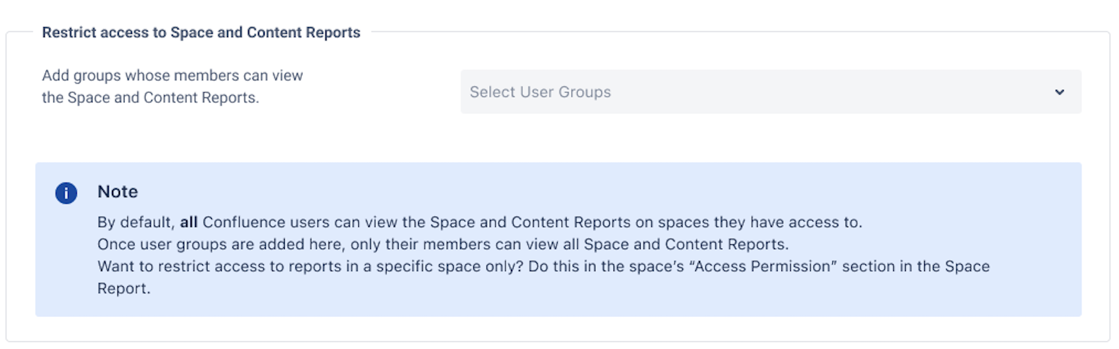Click the note line starting "Once user groups"
This screenshot has width=1119, height=349.
click(443, 244)
